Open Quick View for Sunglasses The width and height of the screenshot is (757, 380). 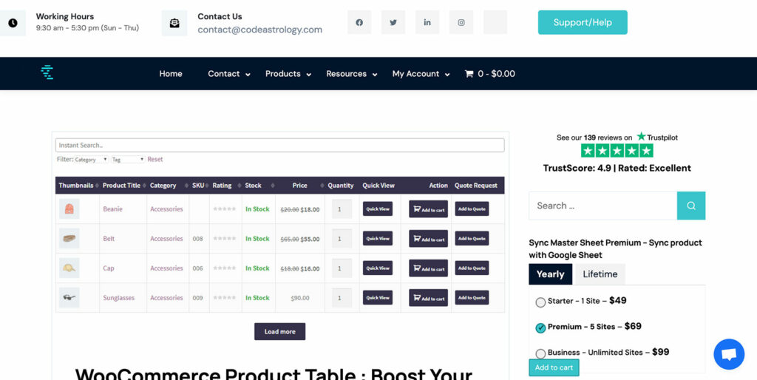tap(378, 298)
